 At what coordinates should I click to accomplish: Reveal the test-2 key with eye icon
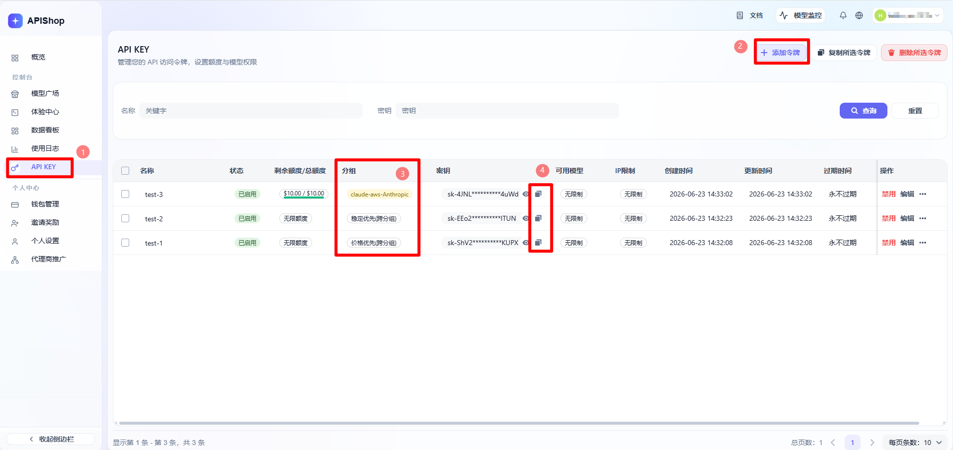526,218
